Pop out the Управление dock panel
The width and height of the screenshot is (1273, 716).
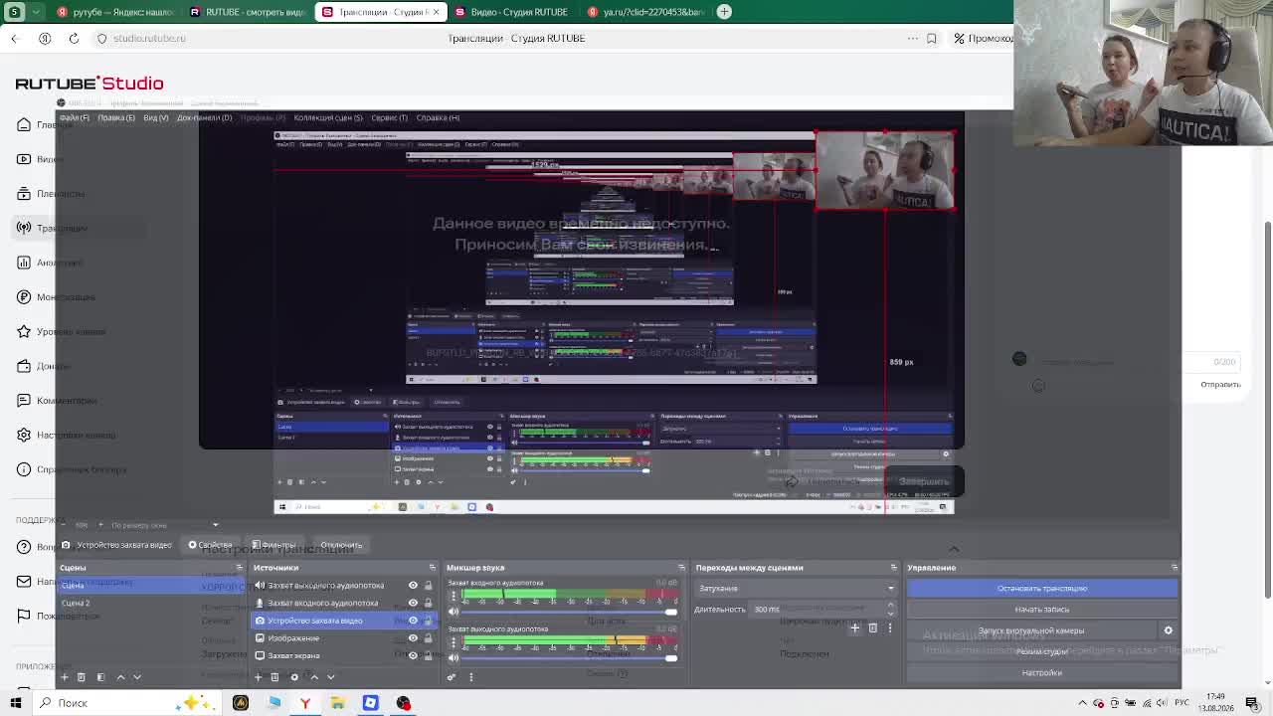(1175, 568)
